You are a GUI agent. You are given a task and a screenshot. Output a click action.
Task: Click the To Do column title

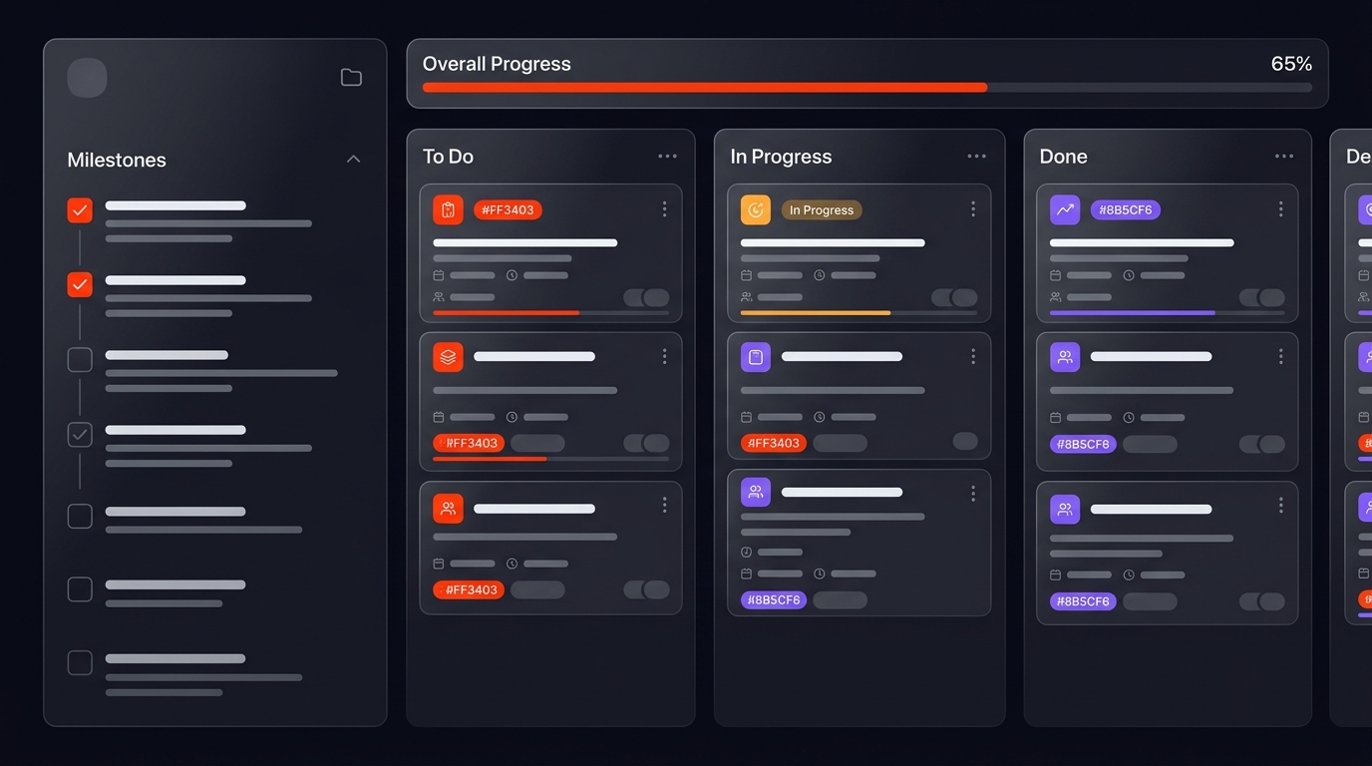(448, 157)
